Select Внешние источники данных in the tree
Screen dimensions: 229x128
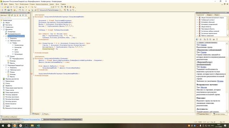point(14,108)
